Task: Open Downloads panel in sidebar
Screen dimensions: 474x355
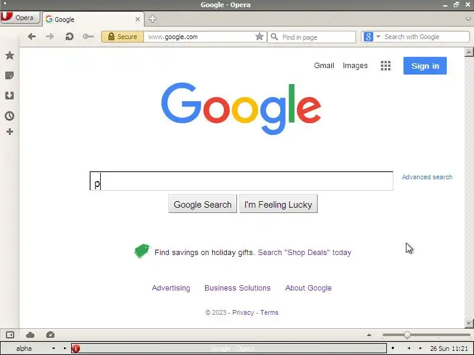Action: [9, 96]
